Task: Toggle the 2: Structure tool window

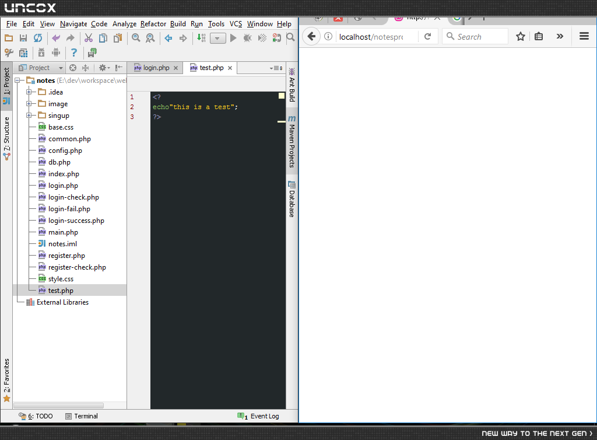Action: 6,138
